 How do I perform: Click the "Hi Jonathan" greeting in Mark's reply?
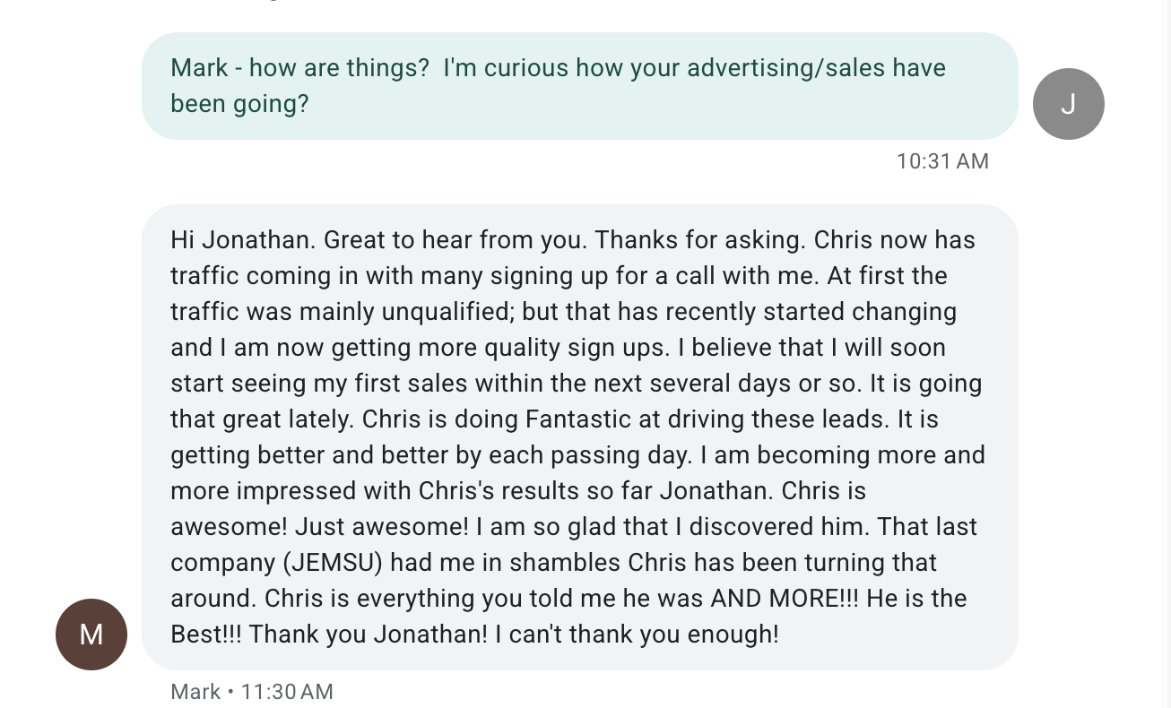pyautogui.click(x=239, y=240)
